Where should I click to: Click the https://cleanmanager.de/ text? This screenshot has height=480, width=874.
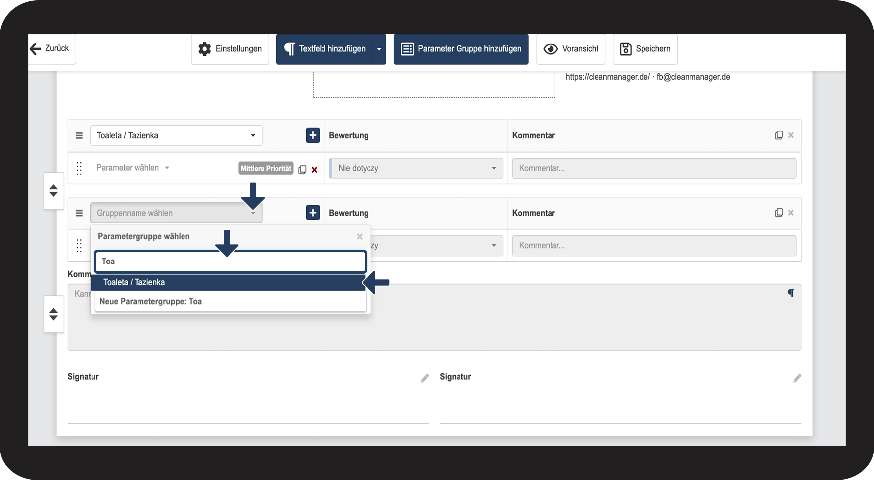(608, 77)
